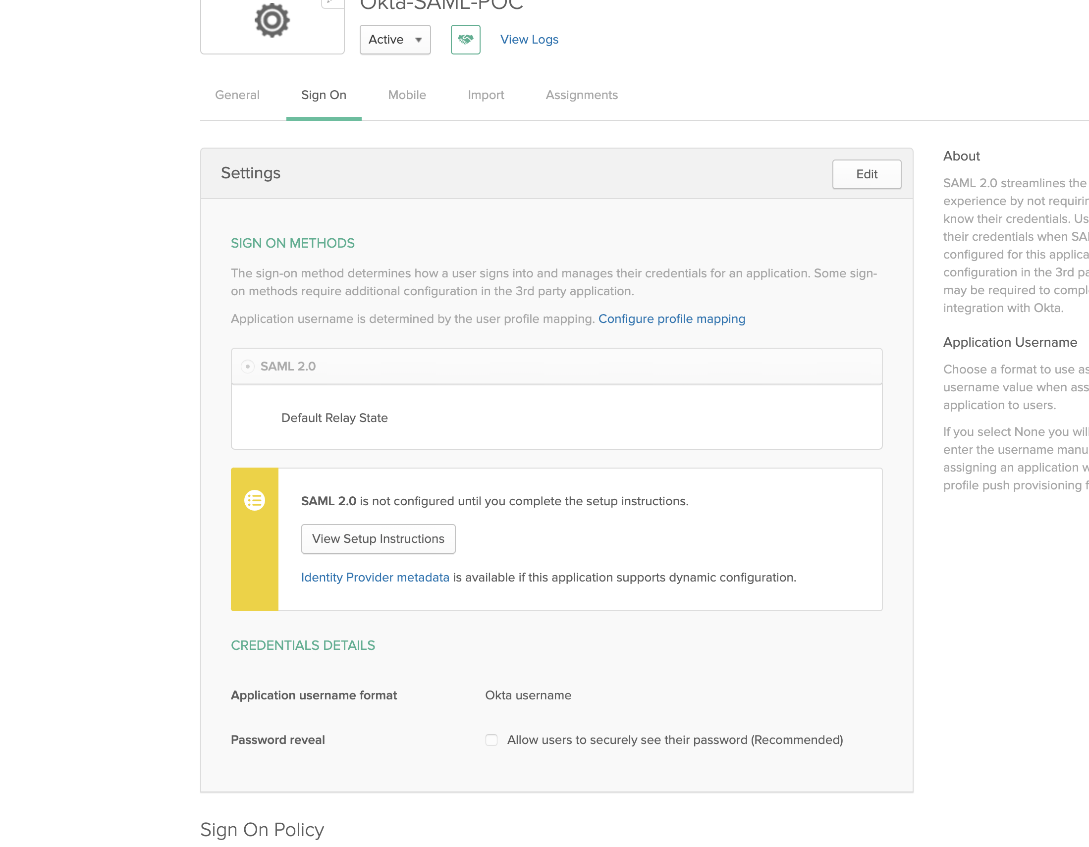Select the Sign On tab
This screenshot has width=1089, height=847.
coord(324,95)
